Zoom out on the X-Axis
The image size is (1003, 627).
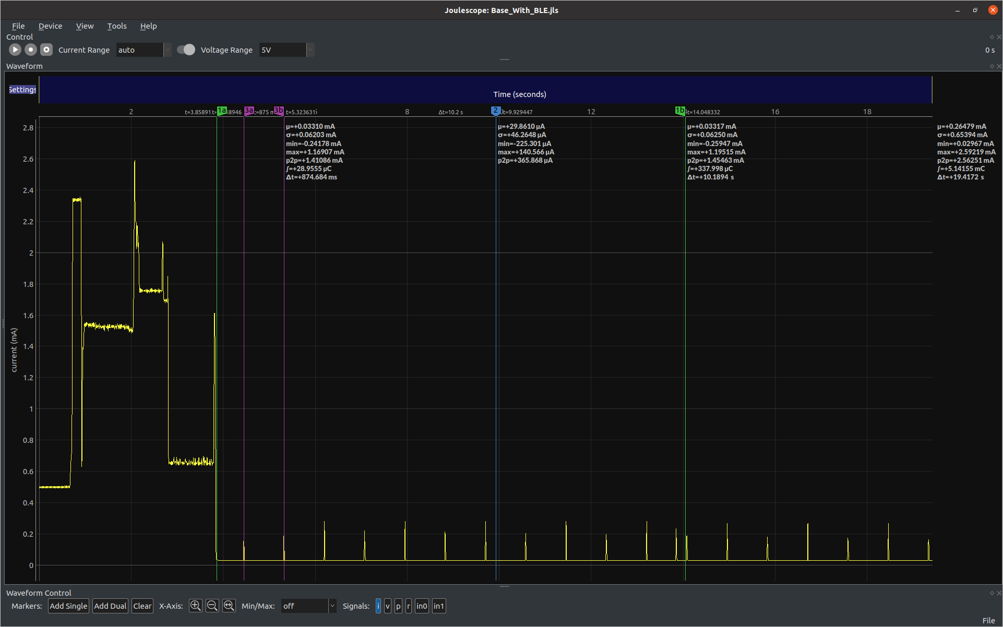pos(212,606)
